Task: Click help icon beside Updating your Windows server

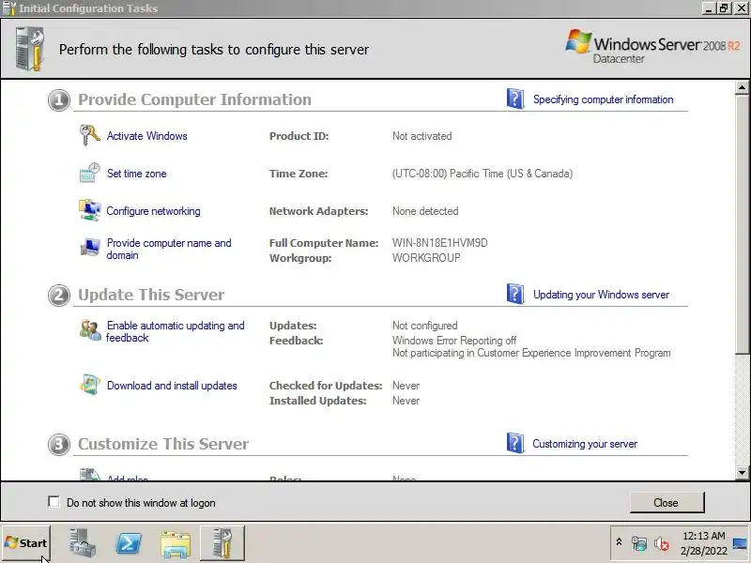Action: (x=515, y=294)
